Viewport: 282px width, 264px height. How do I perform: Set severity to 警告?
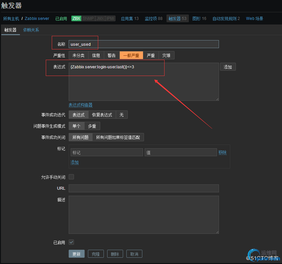tap(112, 55)
